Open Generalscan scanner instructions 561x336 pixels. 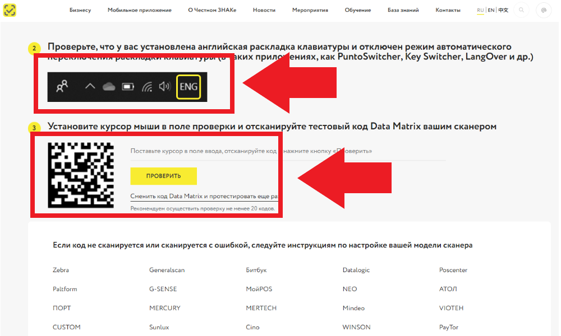pyautogui.click(x=167, y=270)
